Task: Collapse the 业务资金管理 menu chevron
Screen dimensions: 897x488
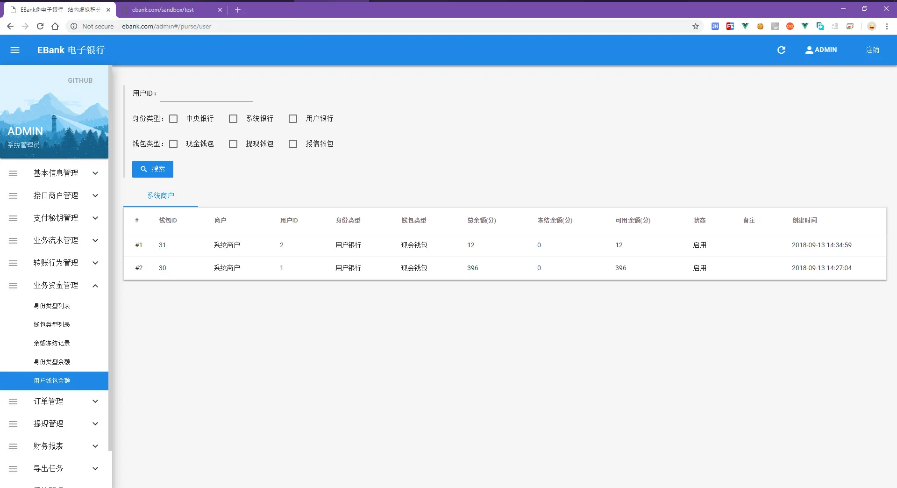Action: [x=95, y=286]
